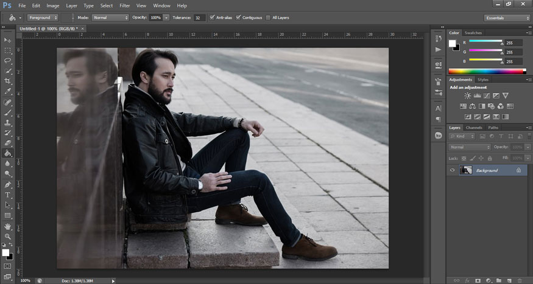Image resolution: width=533 pixels, height=284 pixels.
Task: Open the layer Kind filter dropdown
Action: (x=462, y=136)
